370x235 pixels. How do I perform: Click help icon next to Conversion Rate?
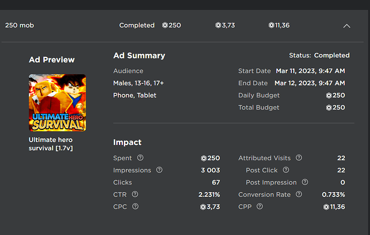[299, 194]
